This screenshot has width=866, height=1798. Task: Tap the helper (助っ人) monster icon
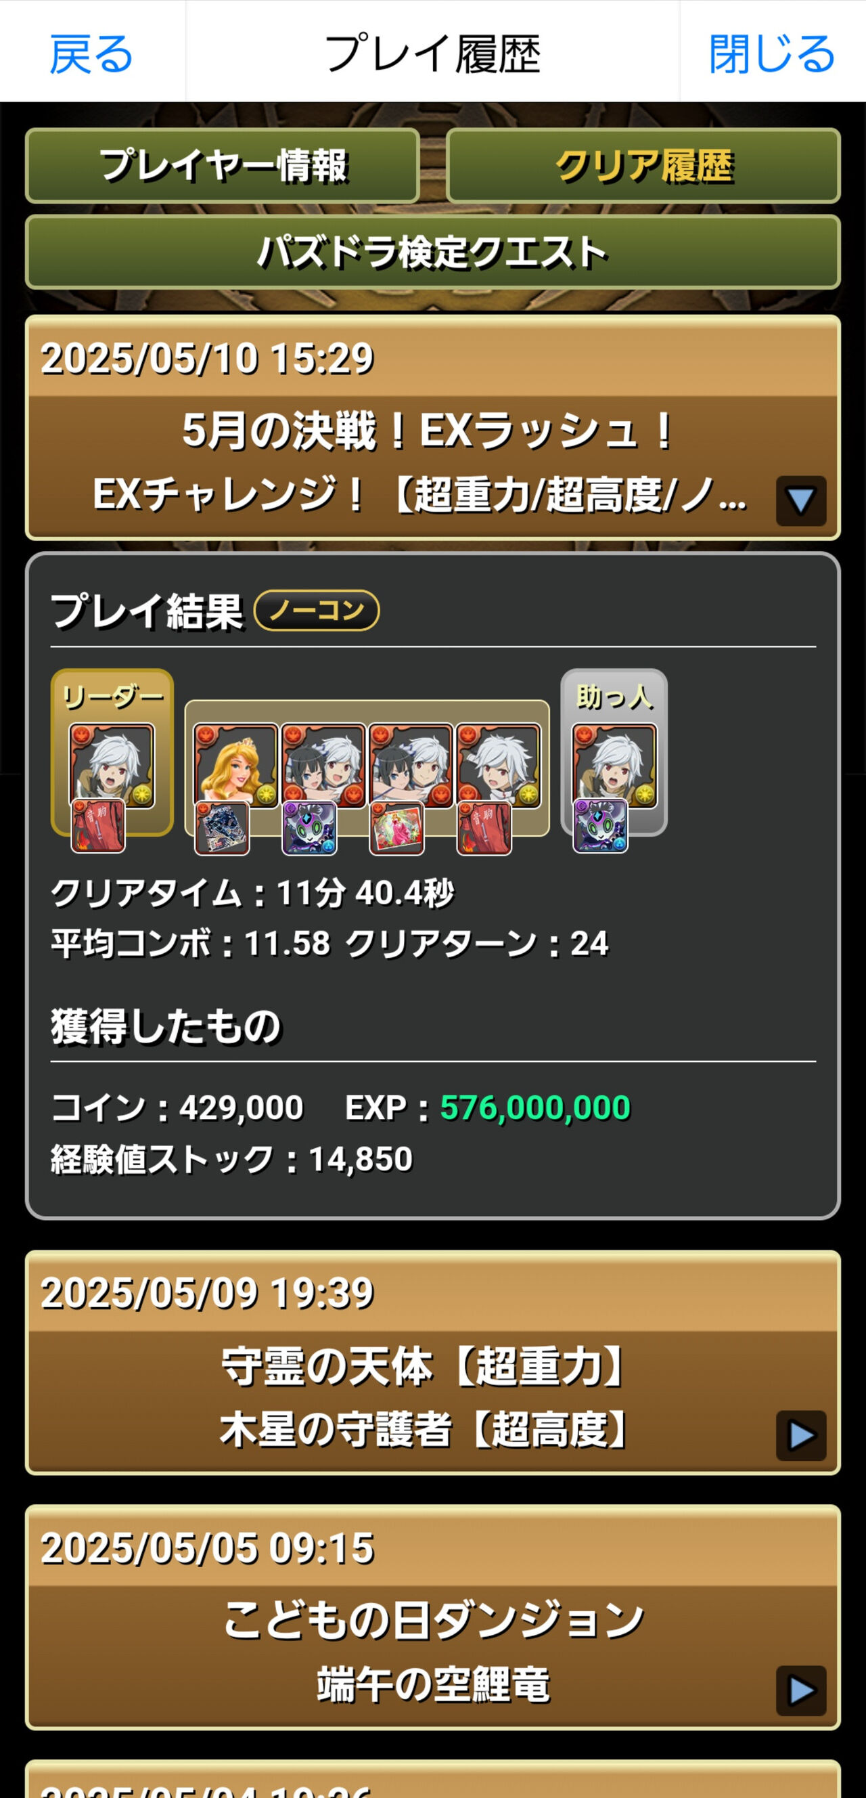coord(615,766)
